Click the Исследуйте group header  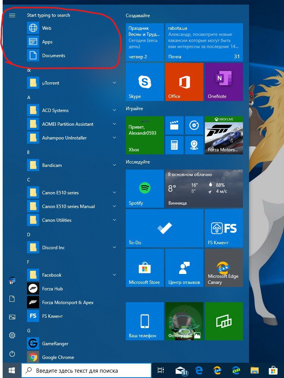tap(138, 162)
